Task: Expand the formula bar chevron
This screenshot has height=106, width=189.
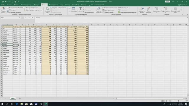Action: pos(188,18)
